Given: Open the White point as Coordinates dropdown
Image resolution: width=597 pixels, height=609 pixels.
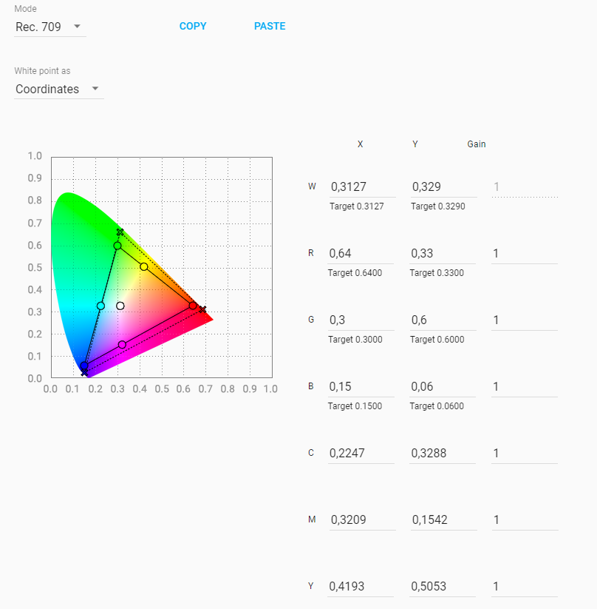Looking at the screenshot, I should (58, 89).
